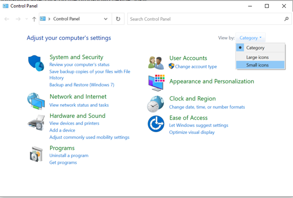Select the Category view option
The height and width of the screenshot is (198, 293).
click(261, 48)
